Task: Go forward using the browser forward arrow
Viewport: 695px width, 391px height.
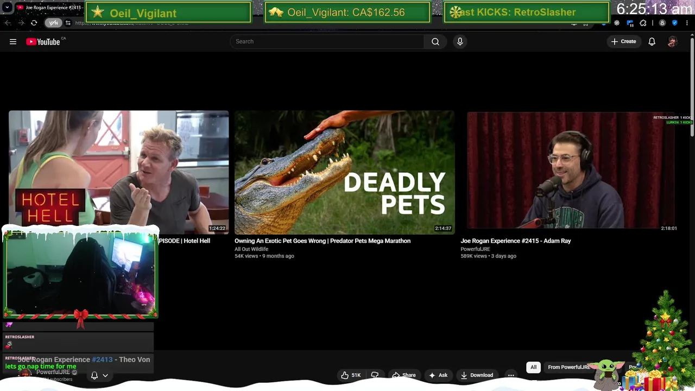Action: coord(21,23)
